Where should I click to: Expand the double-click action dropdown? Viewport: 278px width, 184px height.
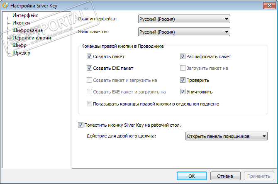point(226,136)
